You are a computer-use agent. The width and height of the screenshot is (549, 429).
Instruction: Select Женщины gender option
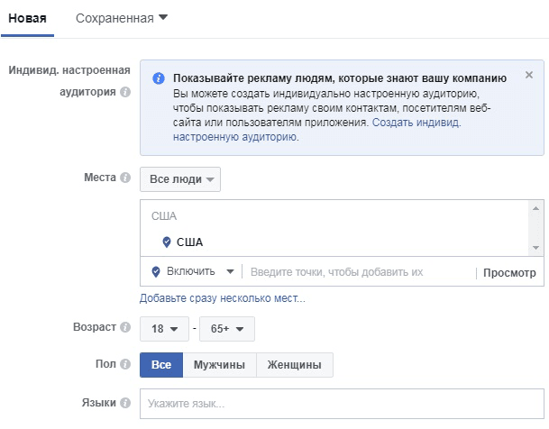(x=295, y=365)
